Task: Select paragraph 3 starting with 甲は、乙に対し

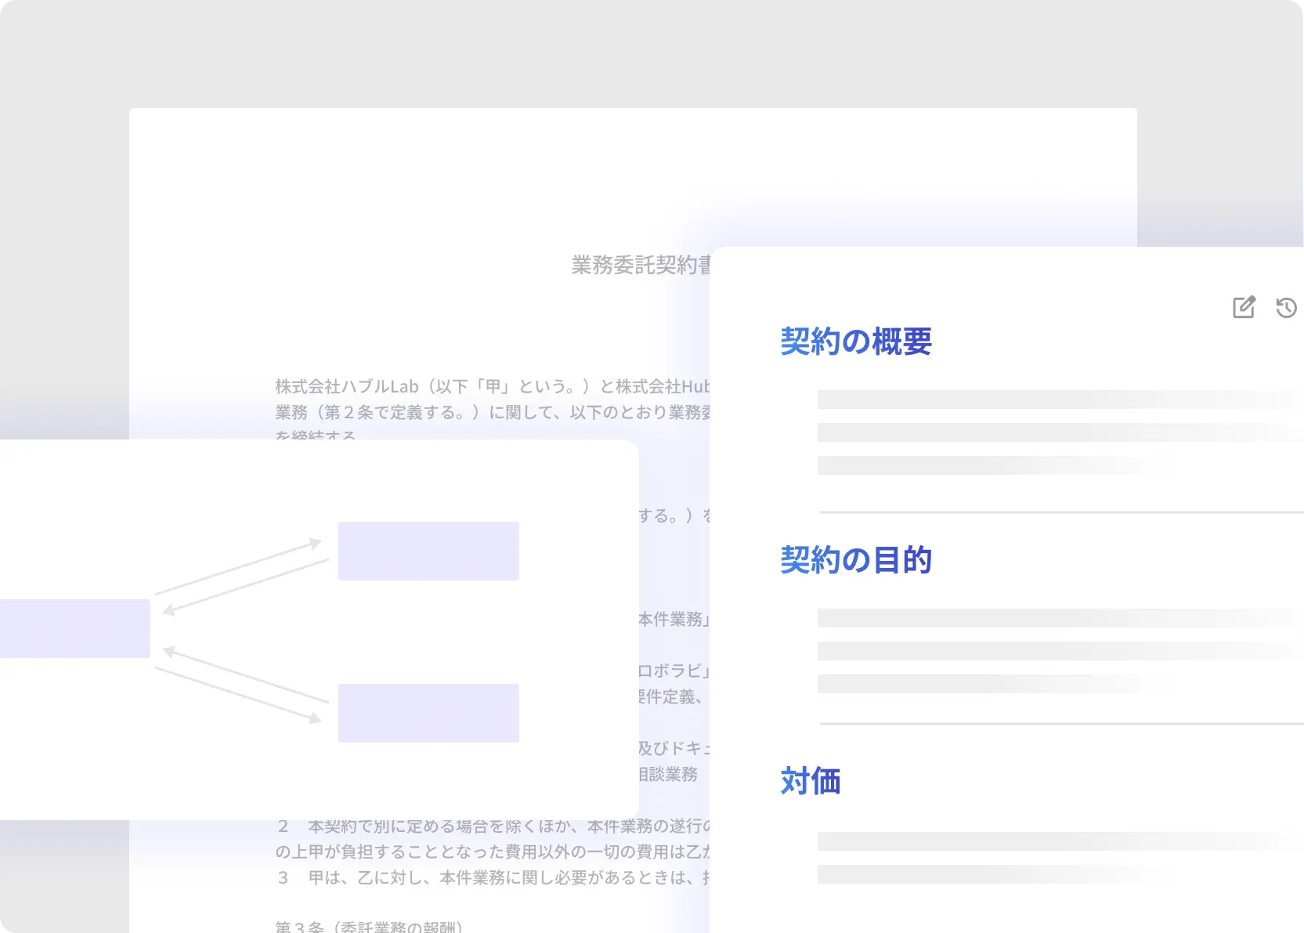Action: [x=493, y=877]
